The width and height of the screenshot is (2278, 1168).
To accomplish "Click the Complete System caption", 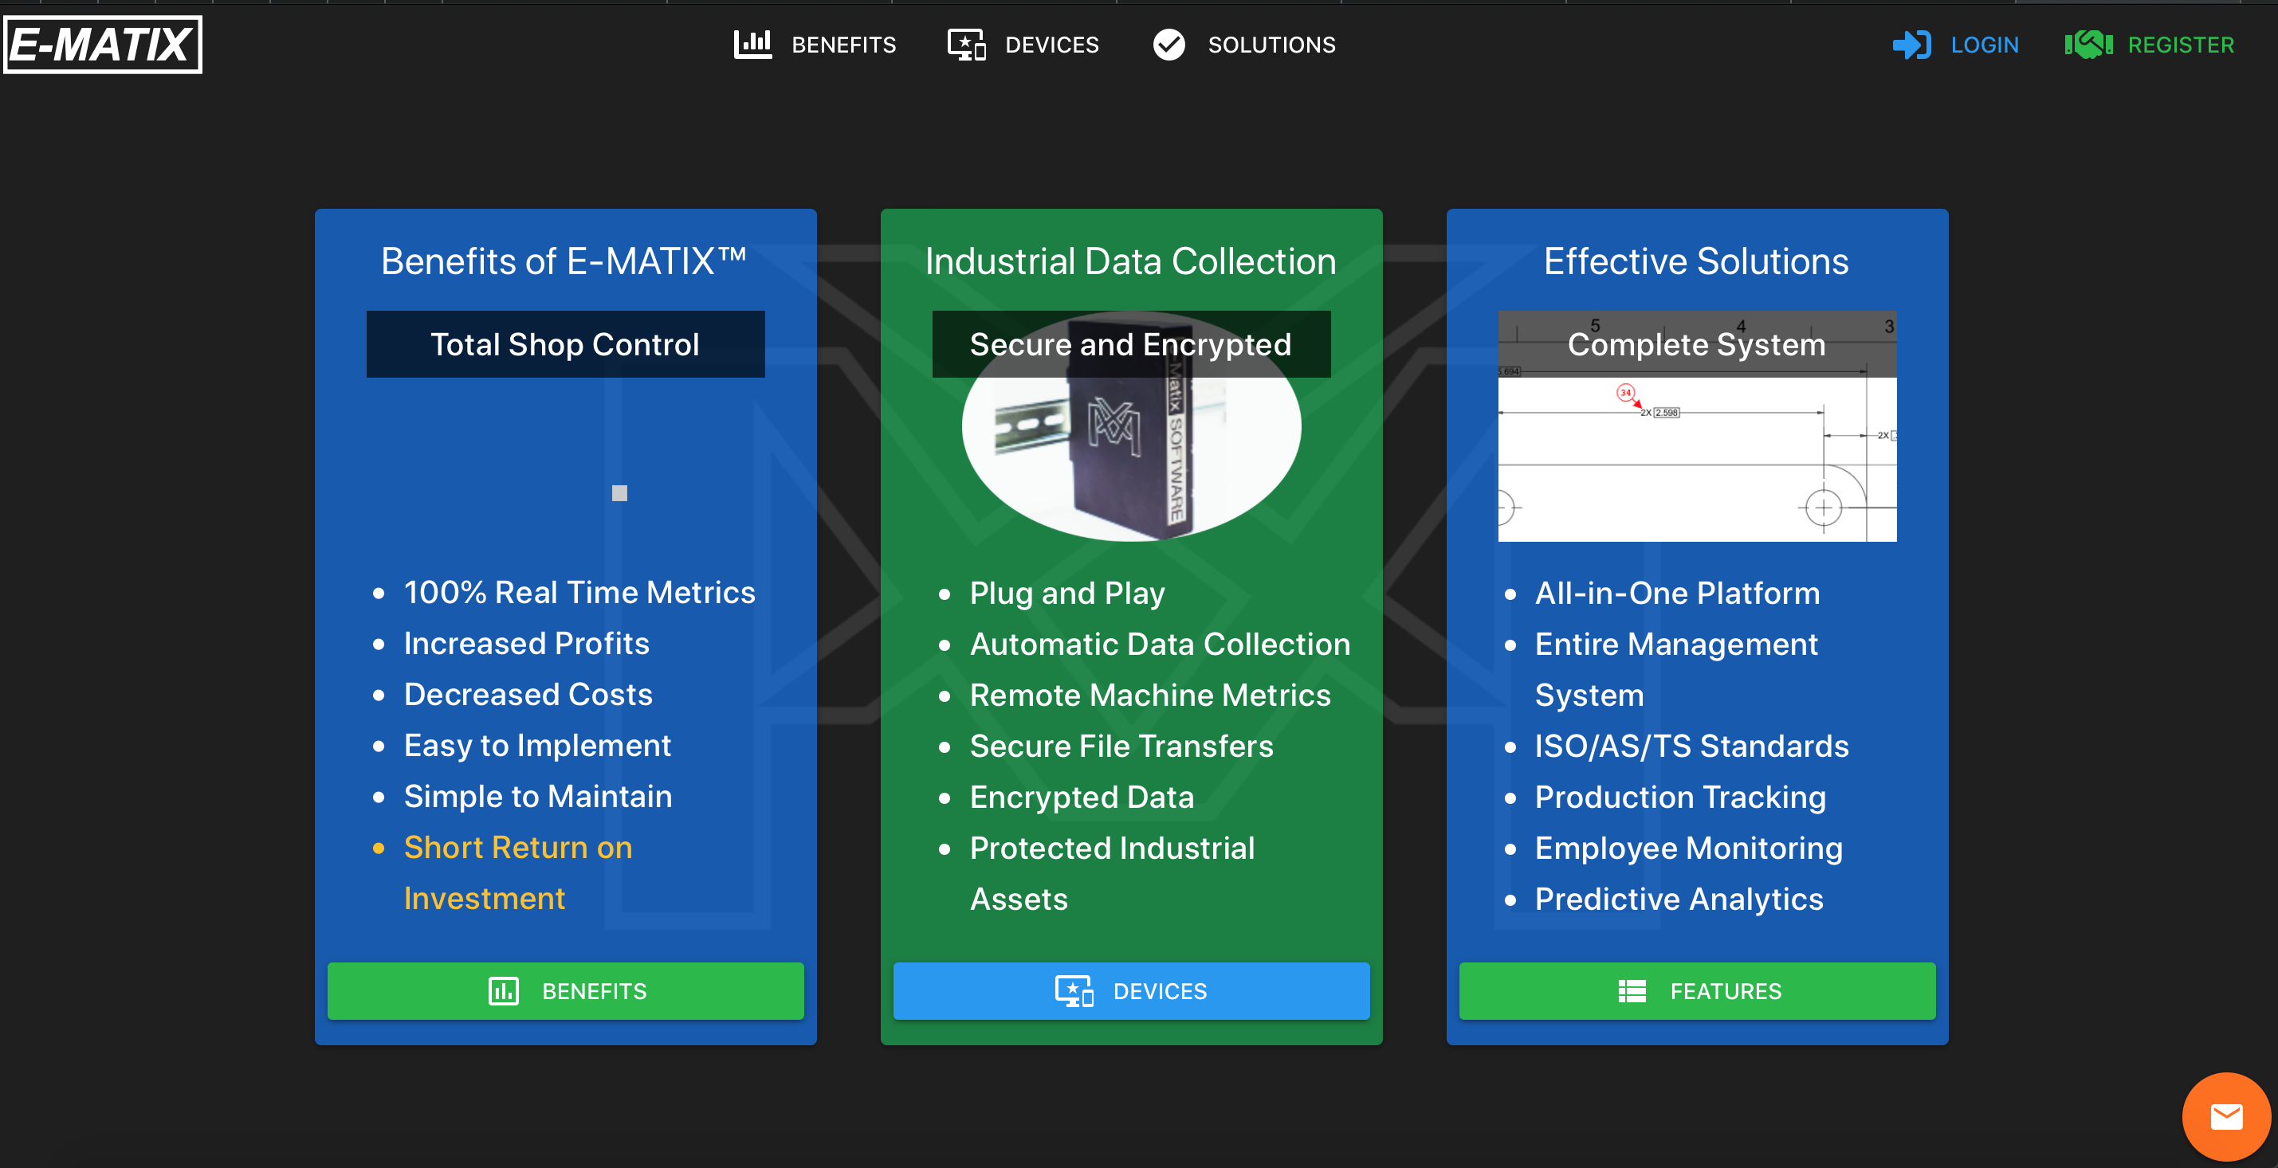I will 1697,344.
